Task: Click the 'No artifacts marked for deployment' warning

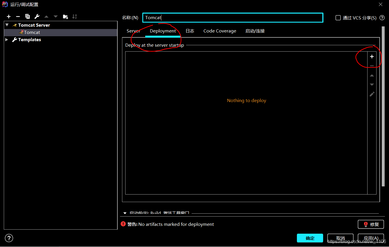Action: pos(176,224)
